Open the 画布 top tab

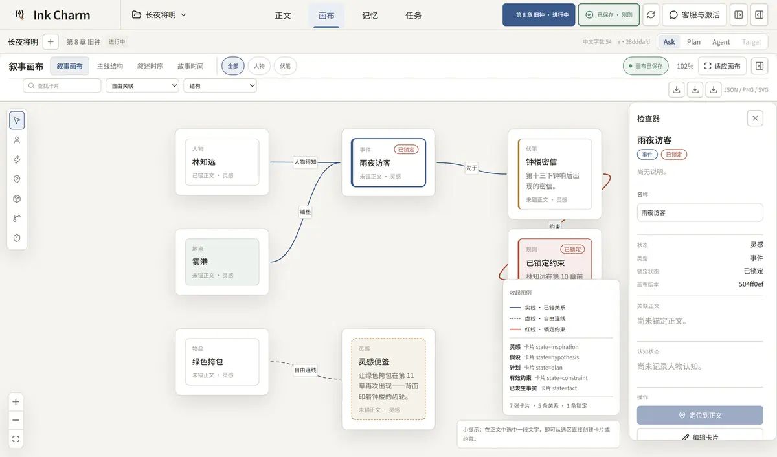pos(326,16)
